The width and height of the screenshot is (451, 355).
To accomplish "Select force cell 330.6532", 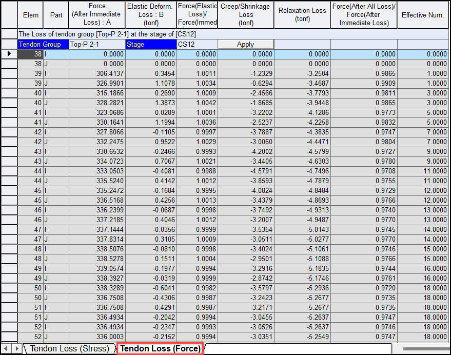I will click(x=97, y=152).
